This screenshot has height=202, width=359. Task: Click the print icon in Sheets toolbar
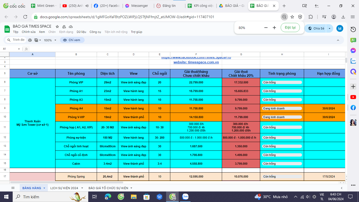pyautogui.click(x=30, y=40)
